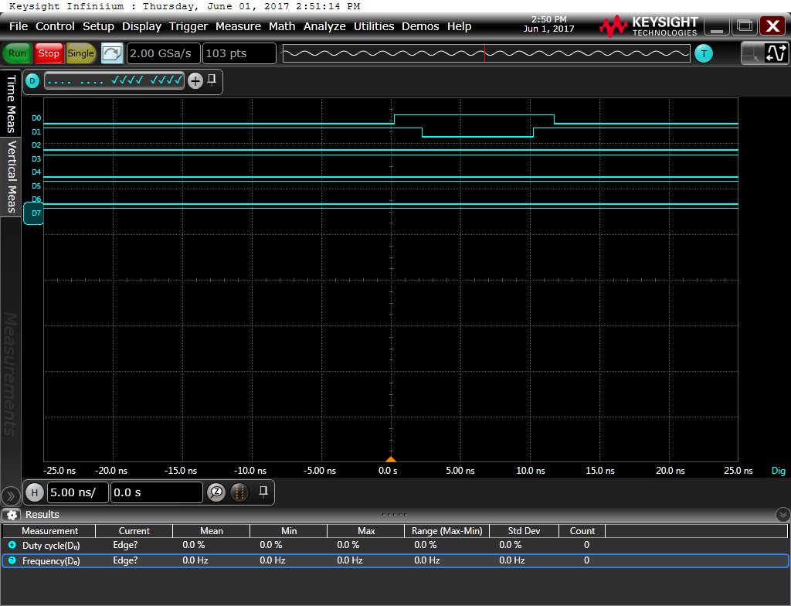Image resolution: width=791 pixels, height=606 pixels.
Task: Click the Single acquisition button
Action: [80, 53]
